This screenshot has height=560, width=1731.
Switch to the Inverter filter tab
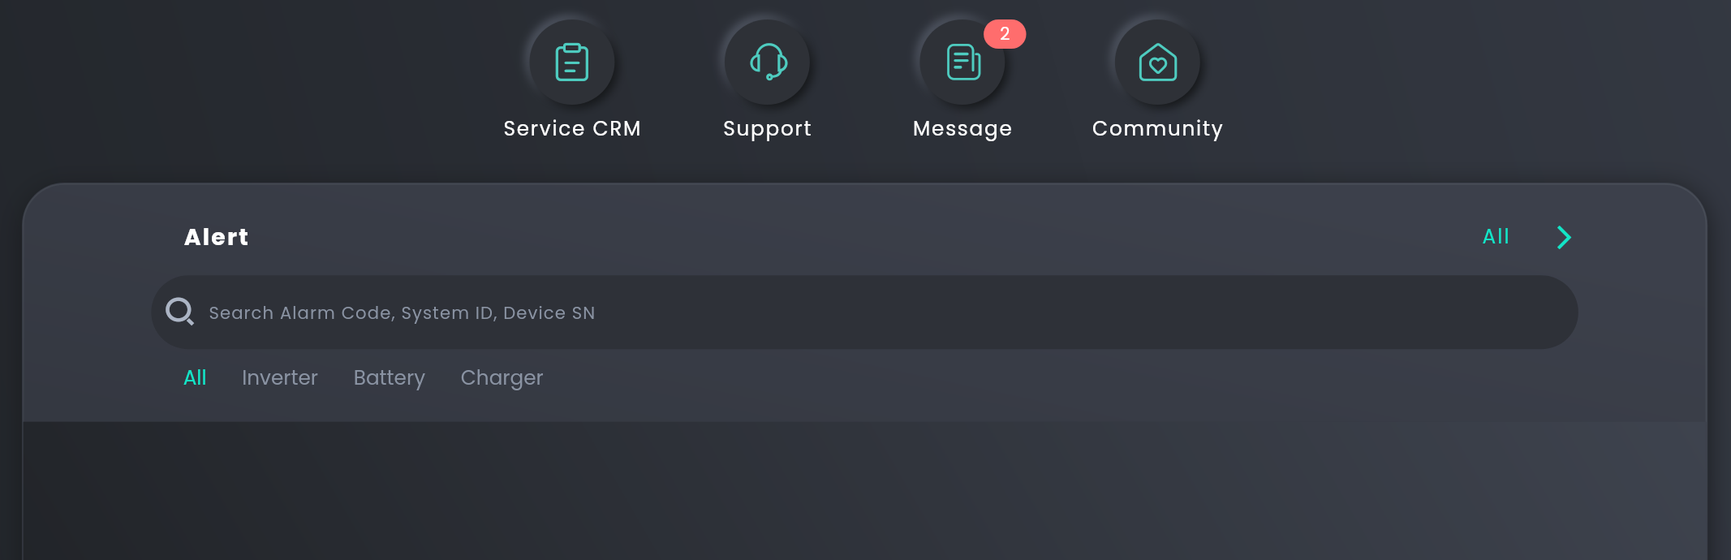tap(280, 377)
